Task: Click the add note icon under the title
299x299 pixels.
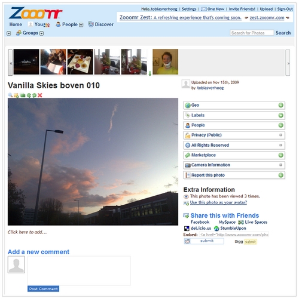Action: [16, 95]
